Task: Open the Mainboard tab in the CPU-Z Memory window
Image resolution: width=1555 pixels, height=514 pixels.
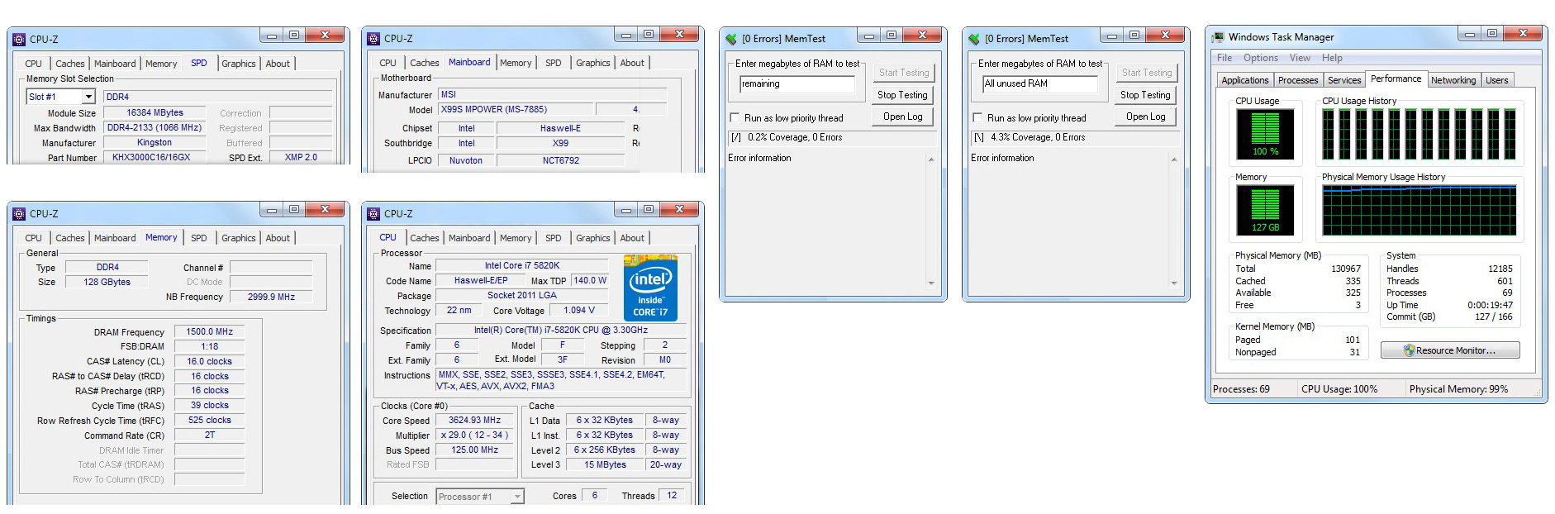Action: point(115,238)
